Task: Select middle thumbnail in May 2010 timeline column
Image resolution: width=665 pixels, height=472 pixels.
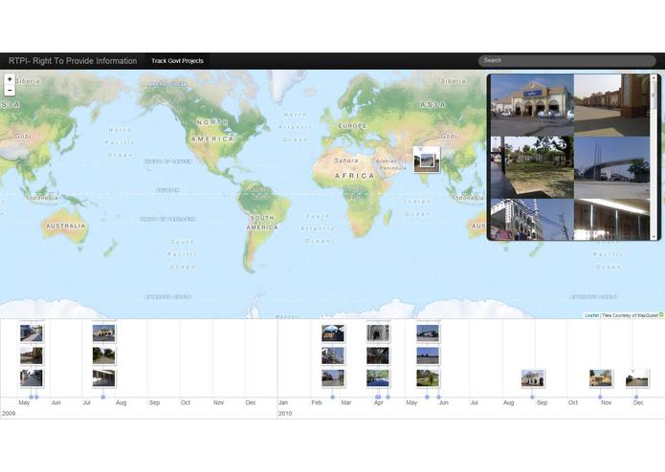Action: coord(428,355)
